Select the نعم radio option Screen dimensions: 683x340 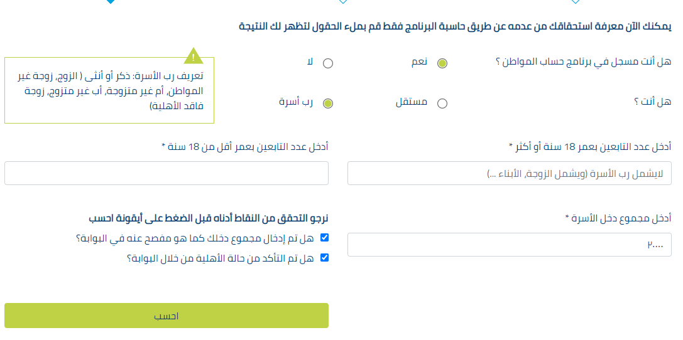[442, 63]
